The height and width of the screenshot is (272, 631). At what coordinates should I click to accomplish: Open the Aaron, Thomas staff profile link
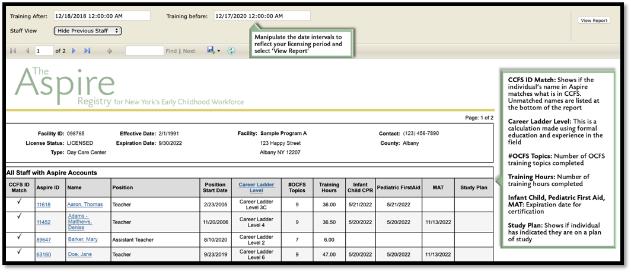tap(85, 205)
